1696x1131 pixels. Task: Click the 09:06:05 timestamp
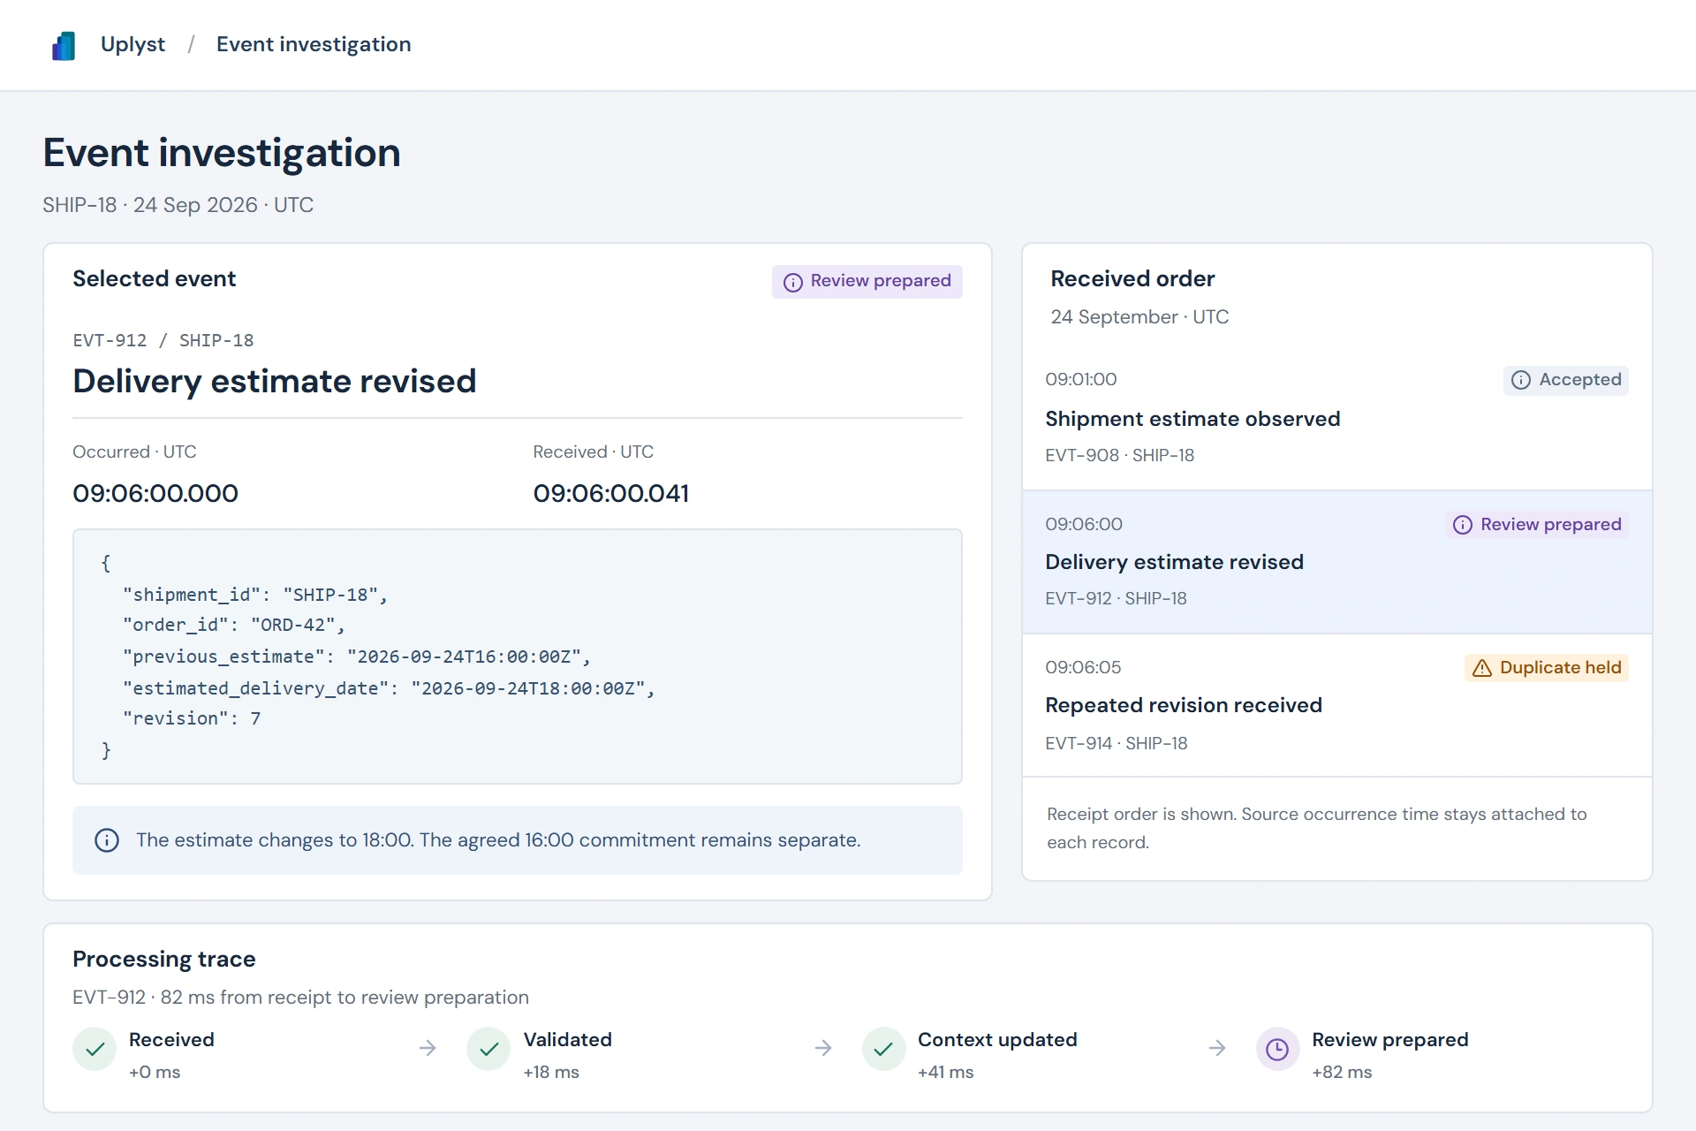(x=1083, y=667)
